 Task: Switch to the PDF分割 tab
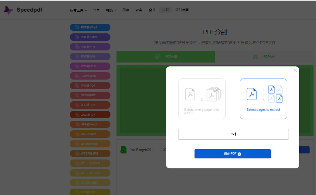tap(166, 56)
